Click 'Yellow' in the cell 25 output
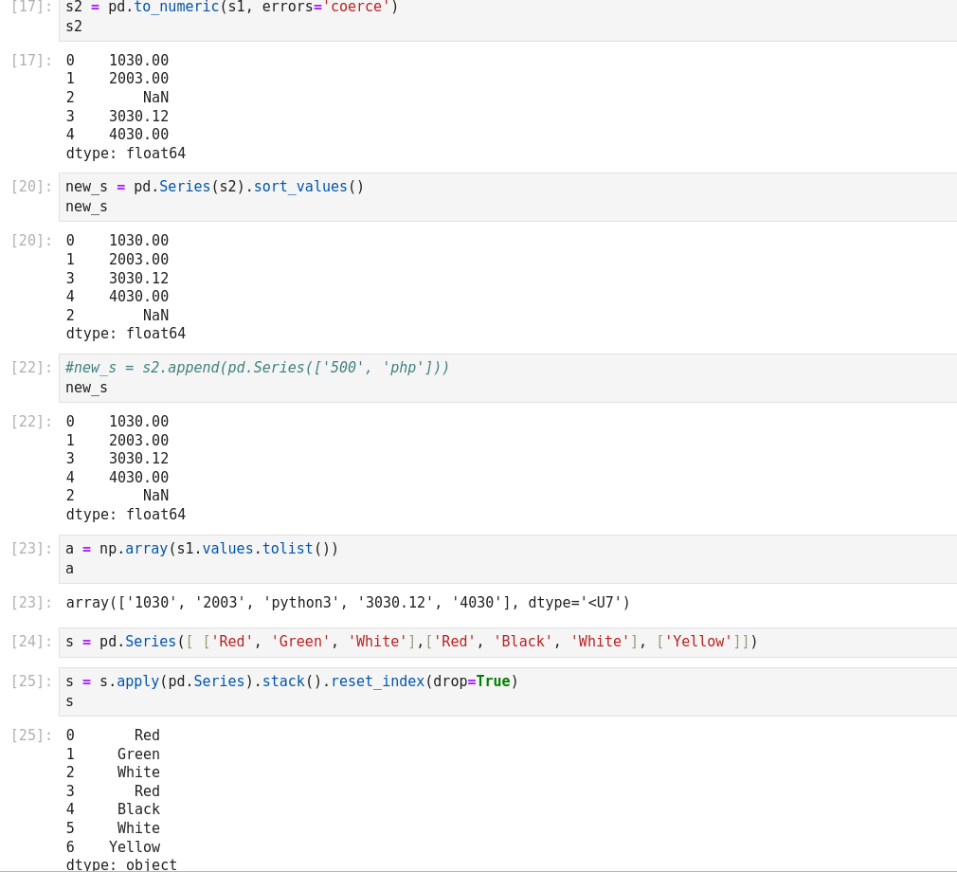The width and height of the screenshot is (957, 872). pyautogui.click(x=134, y=847)
